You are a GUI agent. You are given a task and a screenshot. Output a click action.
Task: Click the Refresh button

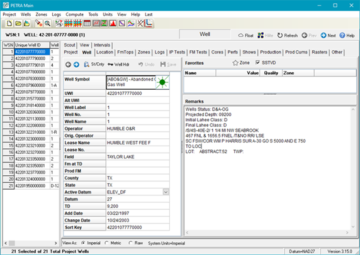[x=288, y=36]
